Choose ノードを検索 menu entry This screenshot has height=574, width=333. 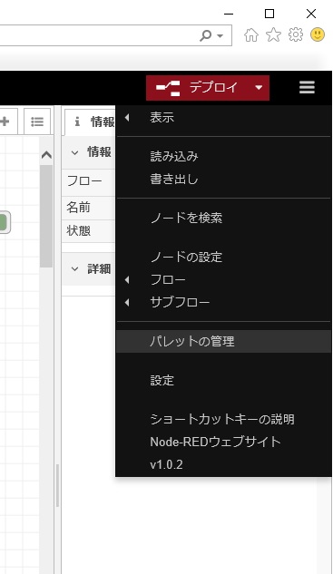tap(223, 218)
